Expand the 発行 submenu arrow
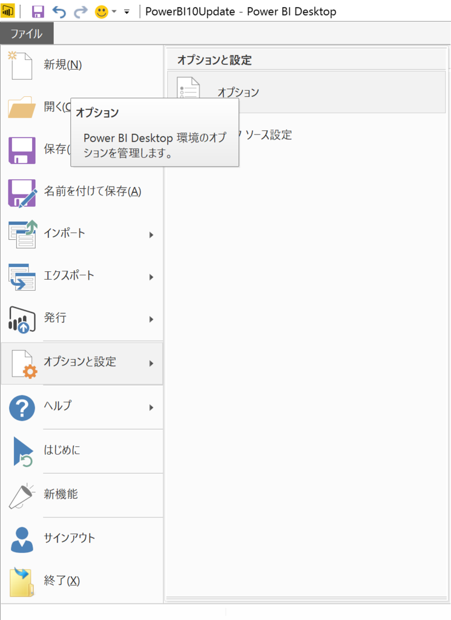 click(151, 320)
